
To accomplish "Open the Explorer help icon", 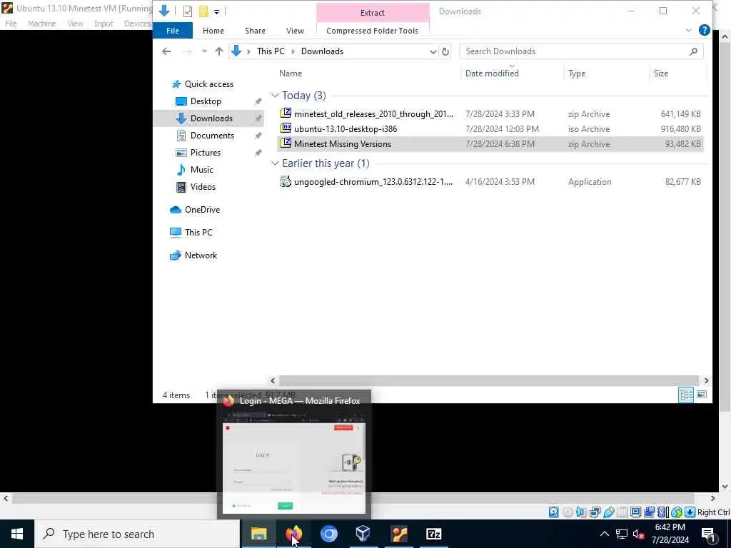I will [x=704, y=30].
